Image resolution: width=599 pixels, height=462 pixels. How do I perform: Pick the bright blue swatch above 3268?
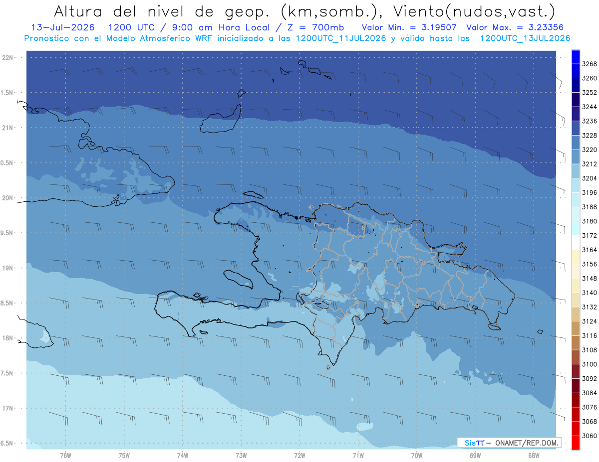(x=576, y=57)
